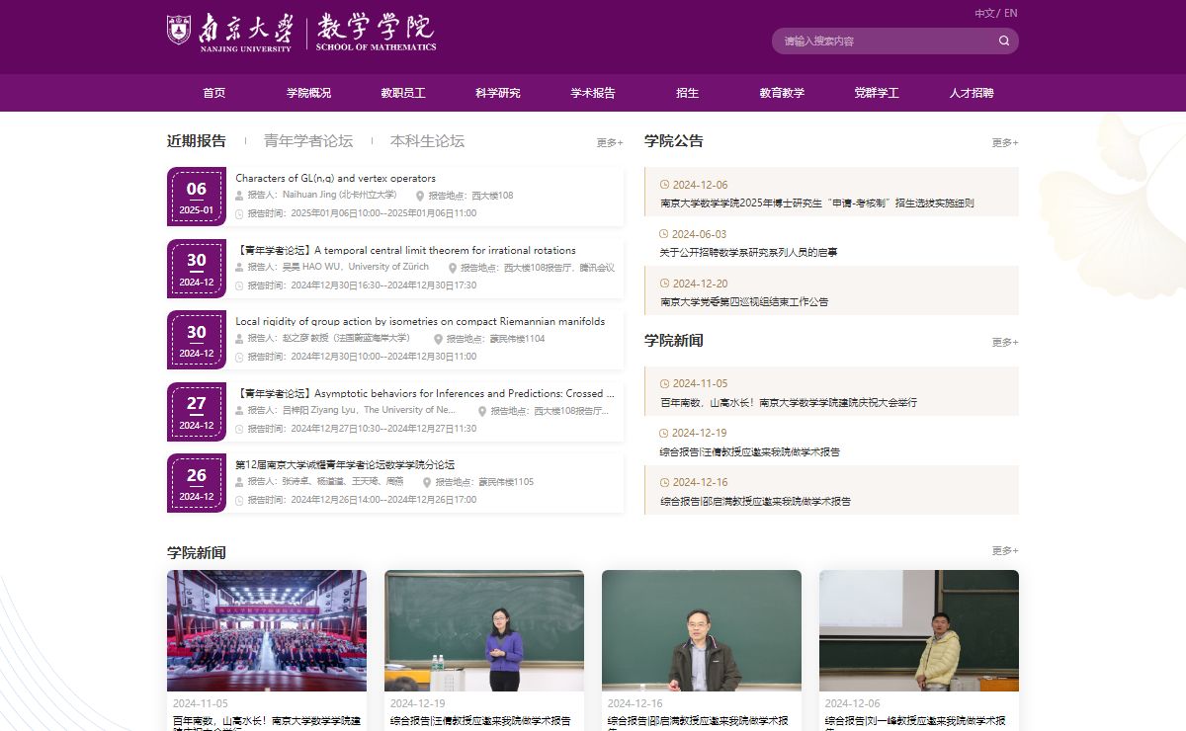
Task: Open the 科学研究 menu
Action: tap(498, 93)
